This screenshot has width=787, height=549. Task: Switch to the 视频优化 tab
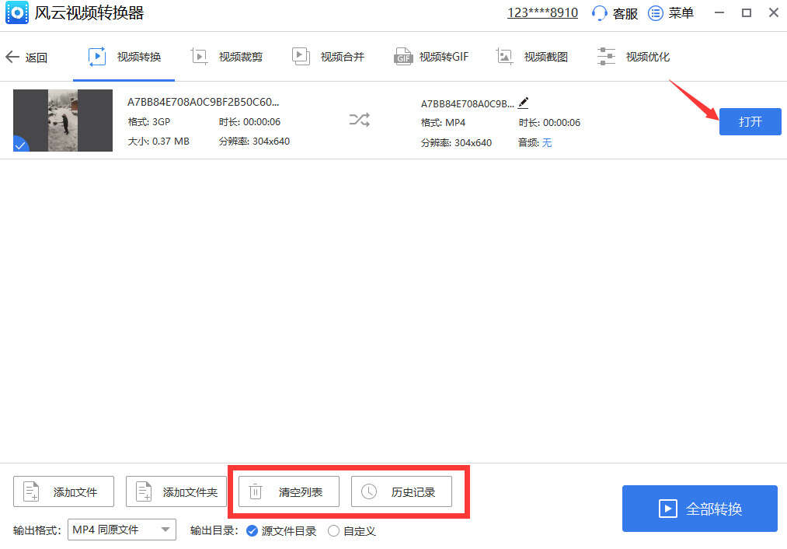(x=633, y=57)
